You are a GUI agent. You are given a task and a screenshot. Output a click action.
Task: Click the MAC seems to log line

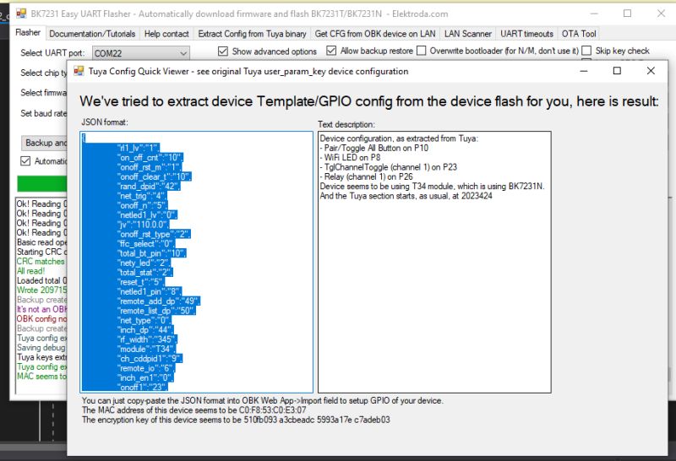pos(41,376)
